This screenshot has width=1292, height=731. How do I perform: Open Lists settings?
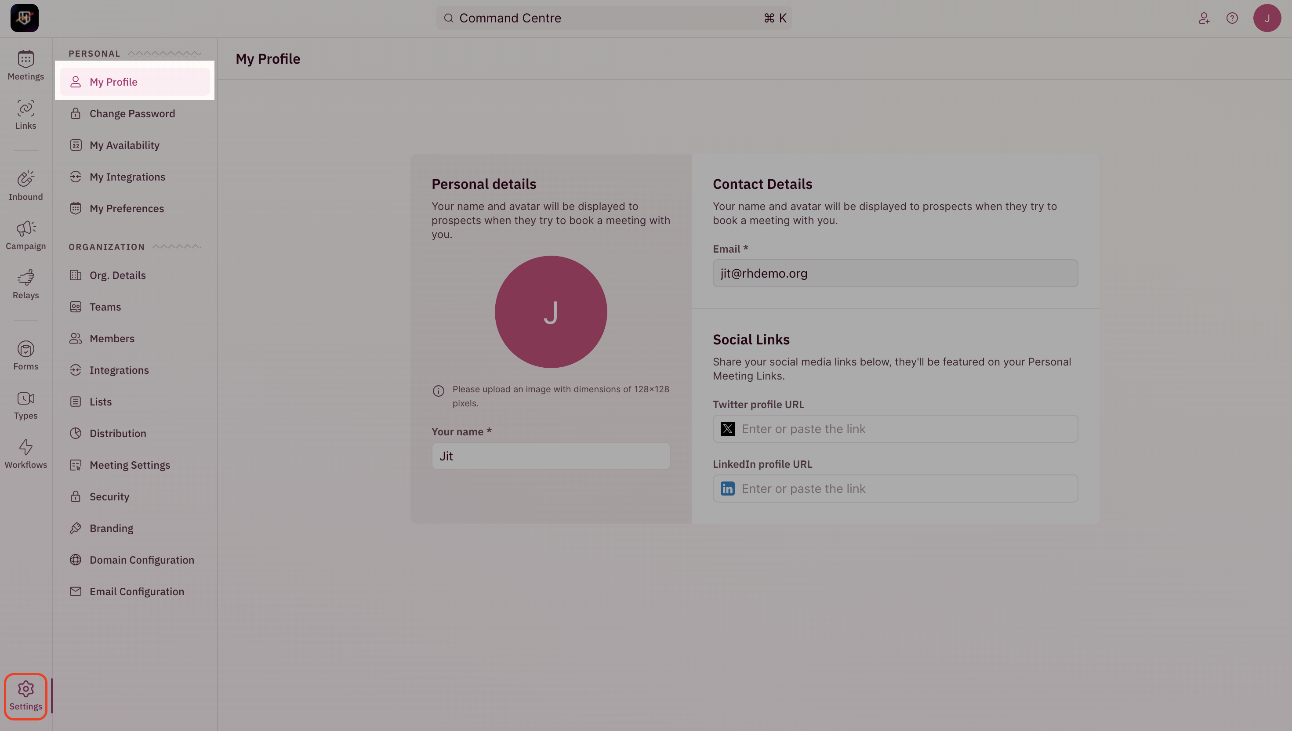tap(134, 402)
